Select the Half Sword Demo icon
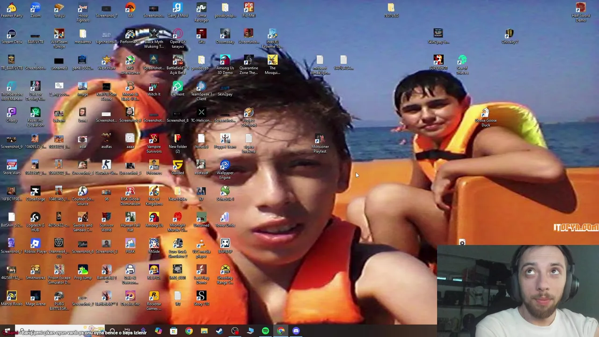599x337 pixels. tap(581, 13)
